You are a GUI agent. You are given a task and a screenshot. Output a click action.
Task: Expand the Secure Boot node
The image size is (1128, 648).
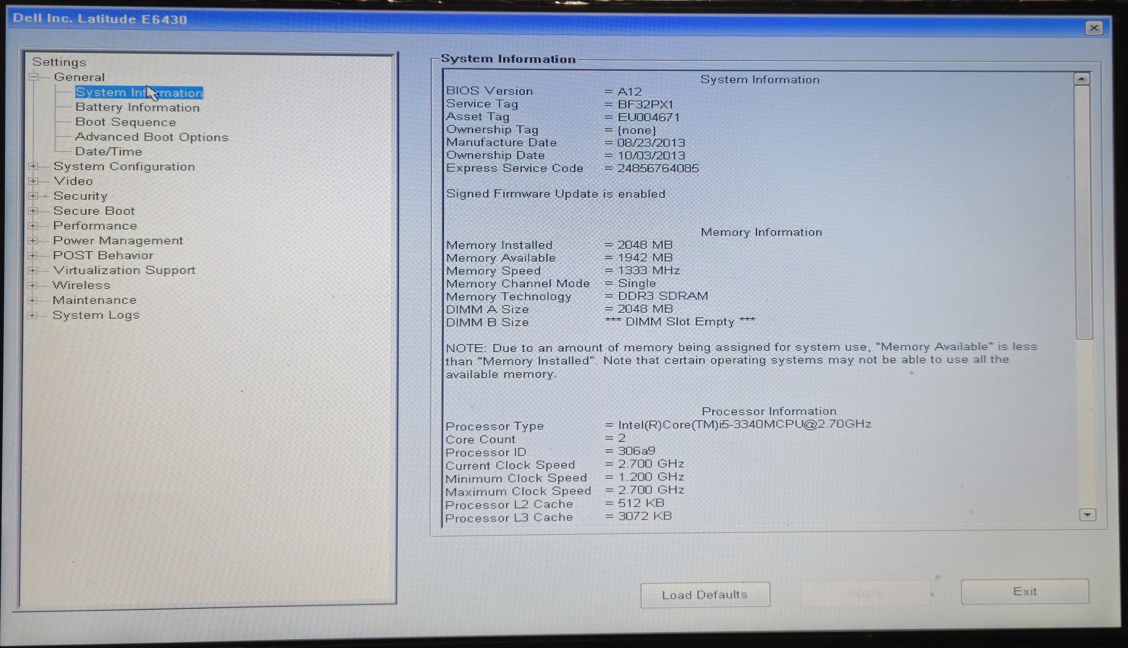(x=33, y=211)
